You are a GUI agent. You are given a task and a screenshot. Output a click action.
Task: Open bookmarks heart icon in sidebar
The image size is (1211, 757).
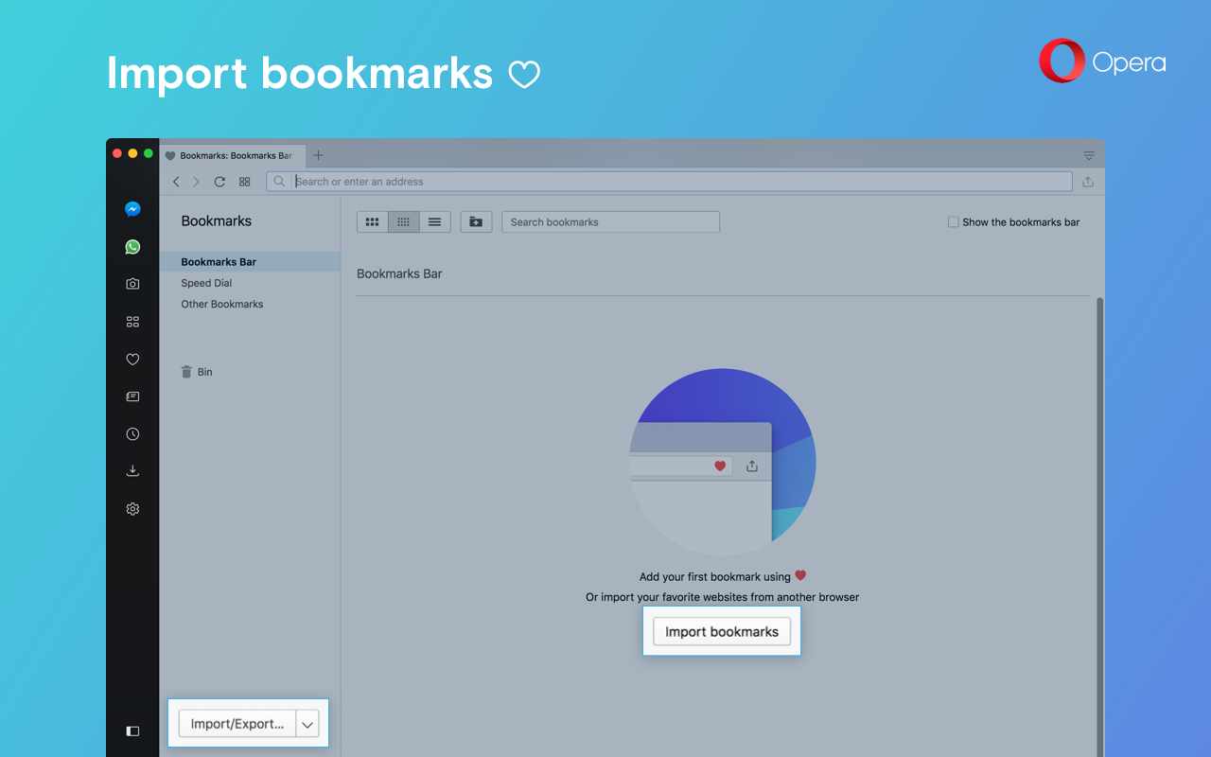click(132, 360)
